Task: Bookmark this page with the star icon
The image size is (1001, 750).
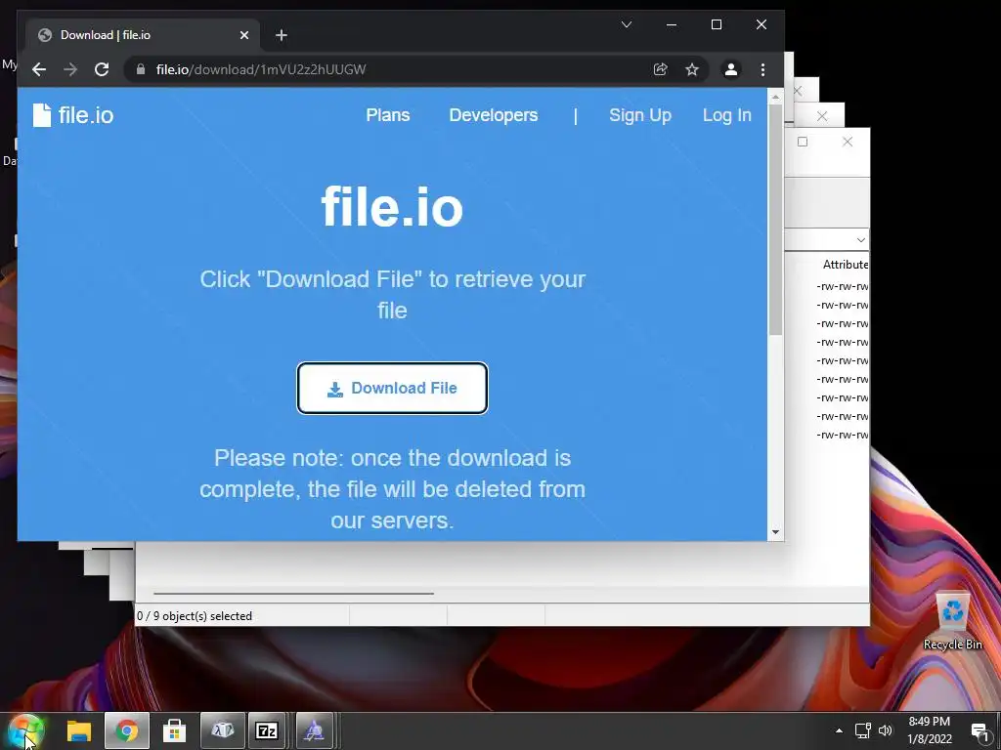Action: tap(691, 69)
